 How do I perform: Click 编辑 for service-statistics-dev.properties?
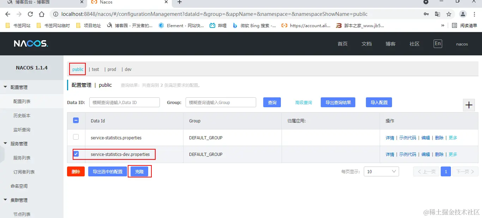pos(426,154)
